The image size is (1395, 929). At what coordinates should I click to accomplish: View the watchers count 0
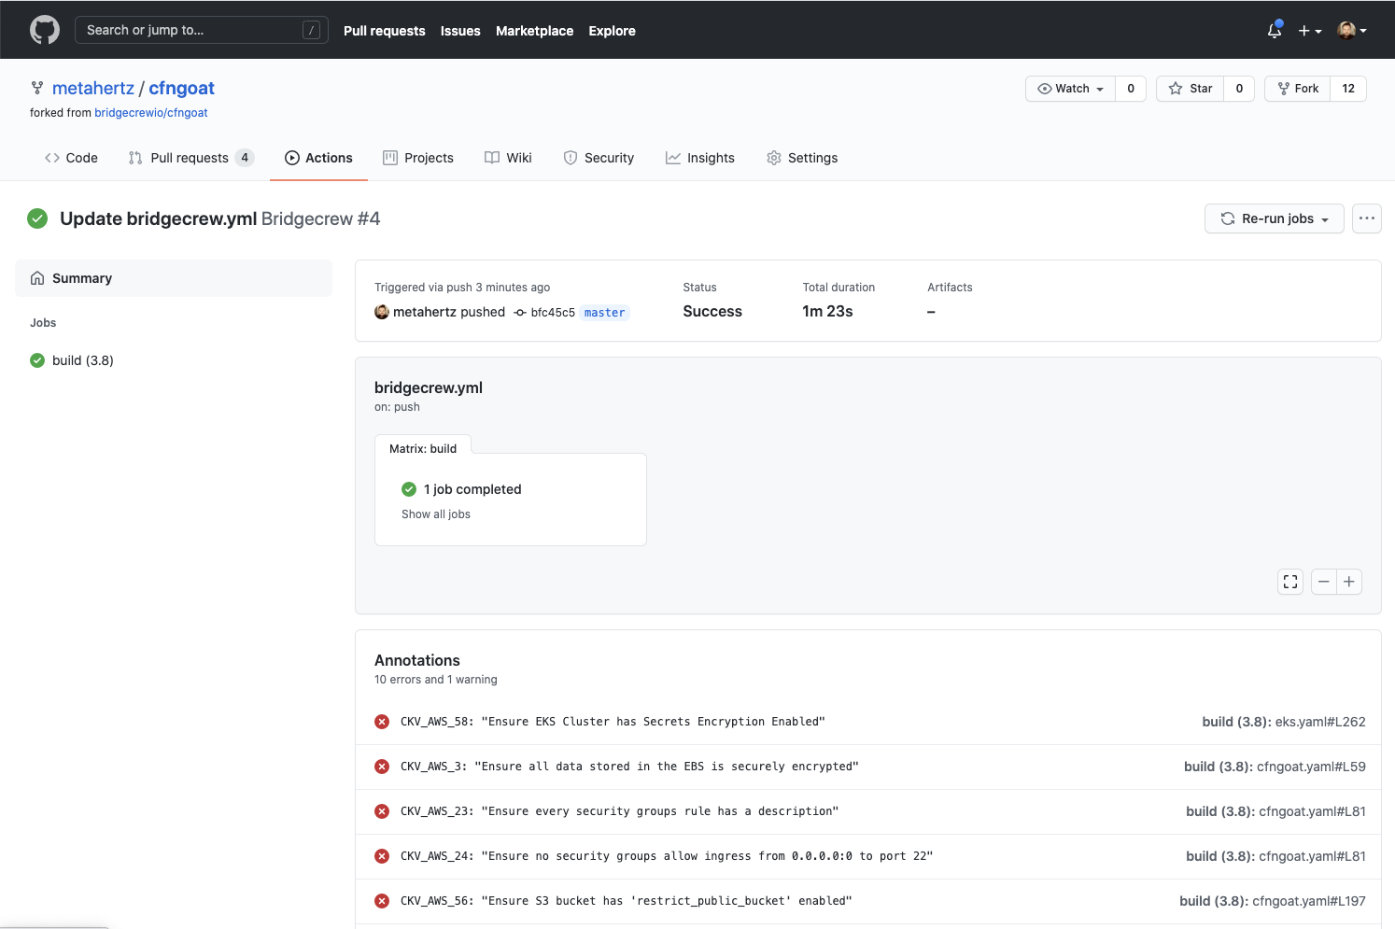point(1131,89)
